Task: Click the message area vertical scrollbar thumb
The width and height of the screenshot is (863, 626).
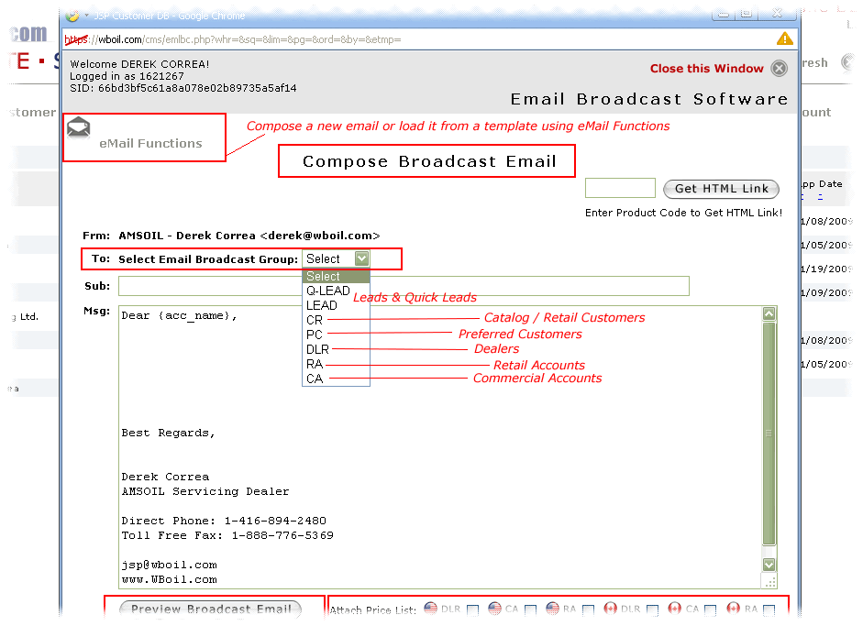Action: [x=769, y=434]
